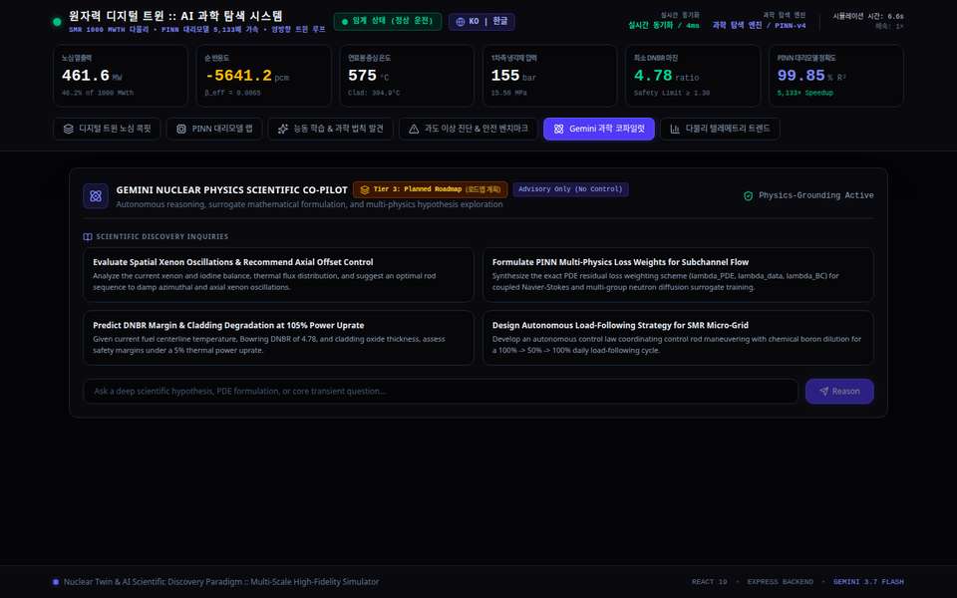
Task: Switch to the 다물리 텔레메트리 트렌드 tab
Action: (720, 129)
